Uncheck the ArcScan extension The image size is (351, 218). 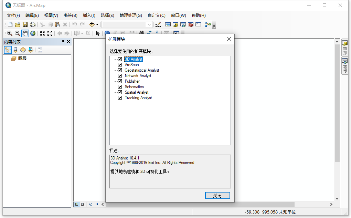(x=120, y=64)
